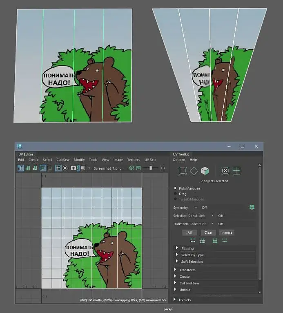Toggle the checker map icon
Image resolution: width=283 pixels, height=313 pixels.
coord(83,168)
